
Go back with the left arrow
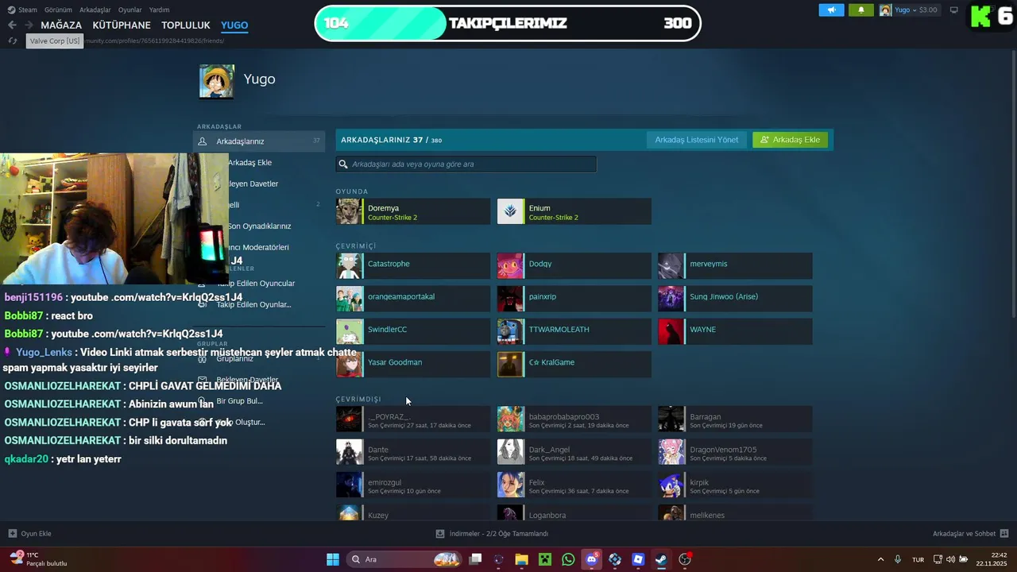(12, 25)
